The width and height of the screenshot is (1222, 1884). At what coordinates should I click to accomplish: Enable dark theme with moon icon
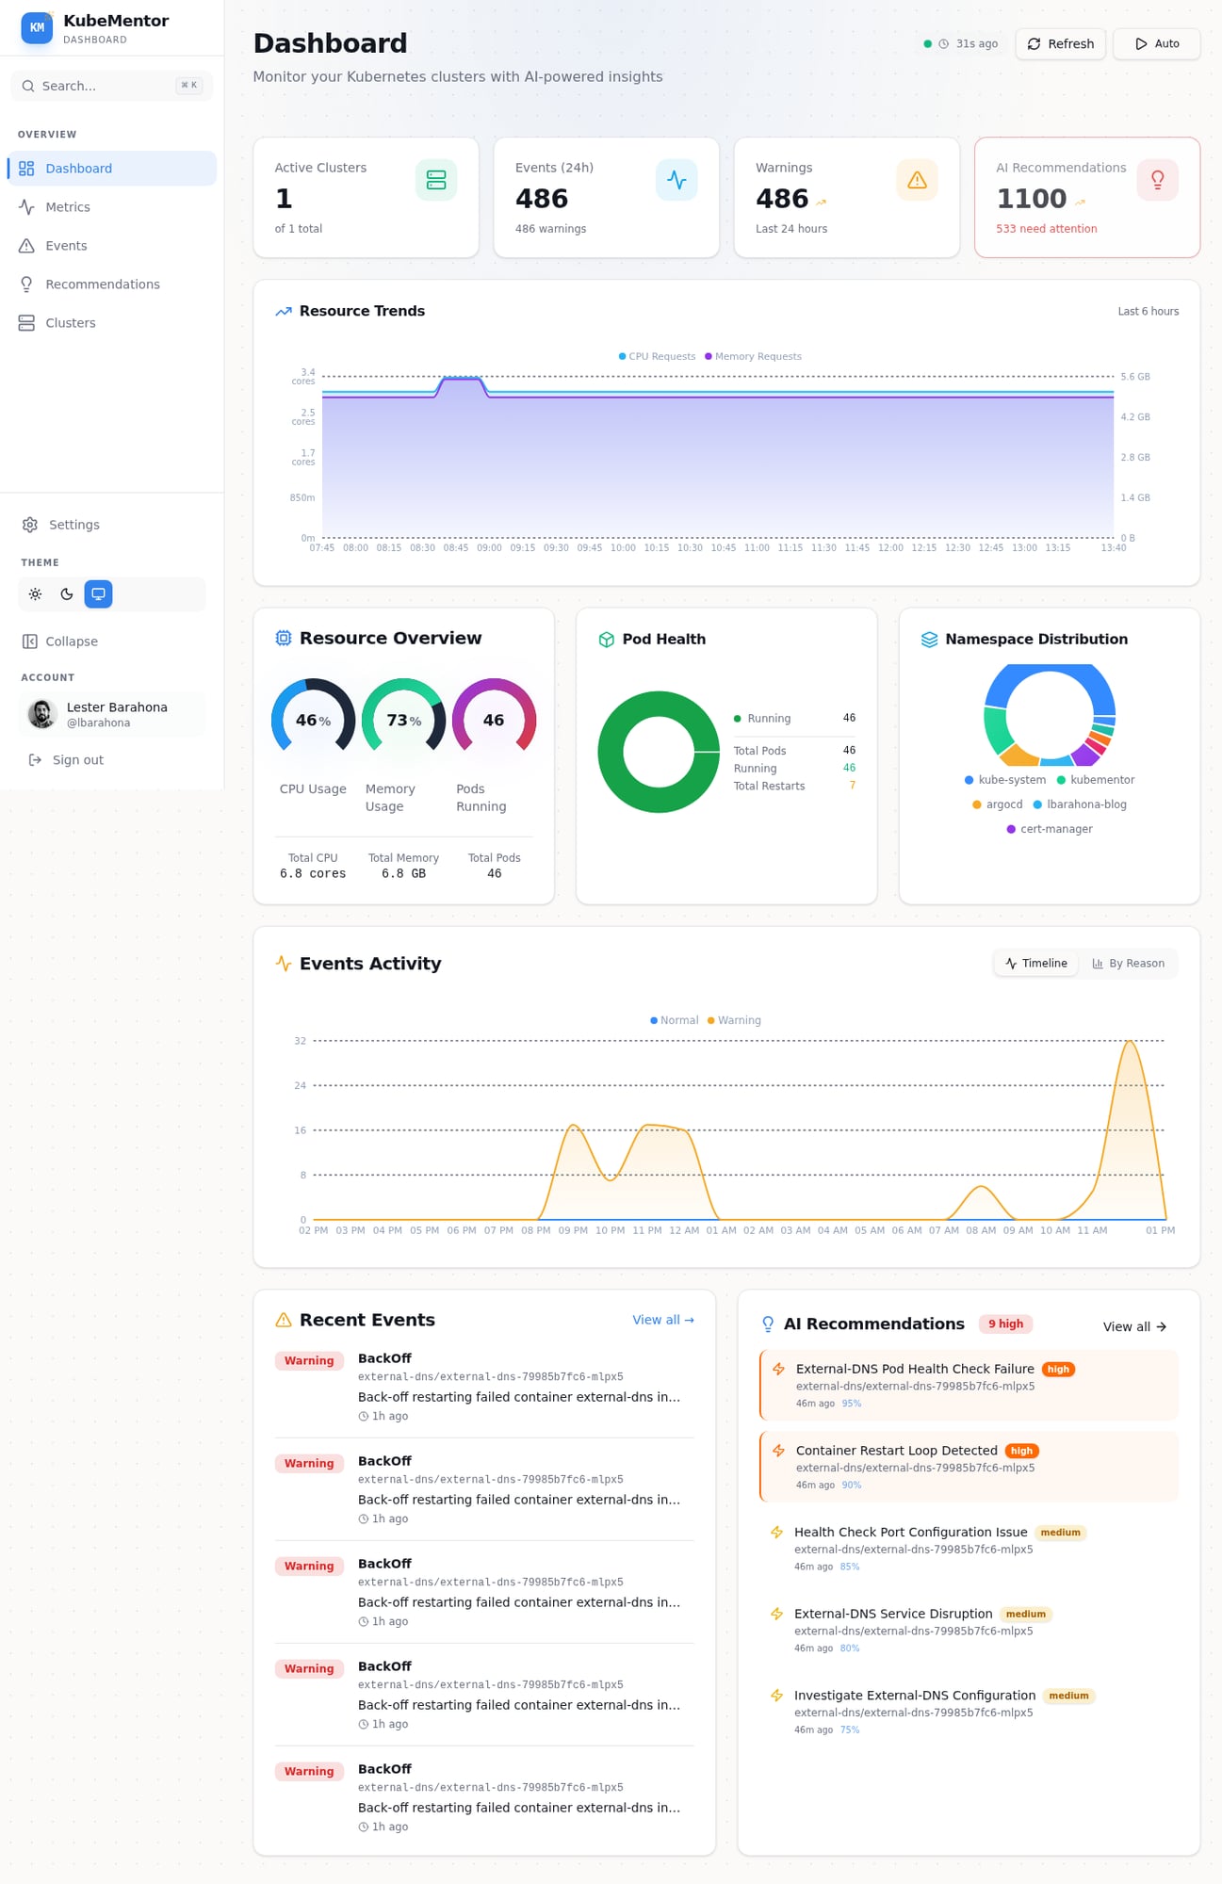click(x=67, y=594)
